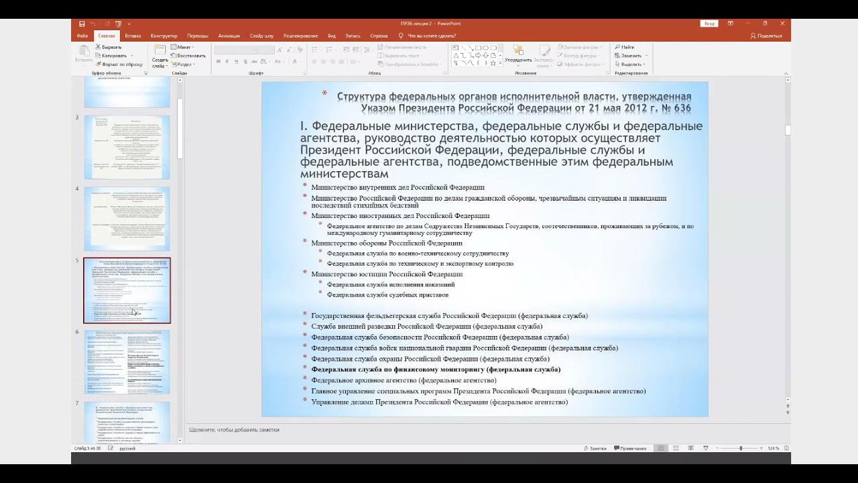
Task: Start Slide Show from status bar
Action: pos(705,448)
